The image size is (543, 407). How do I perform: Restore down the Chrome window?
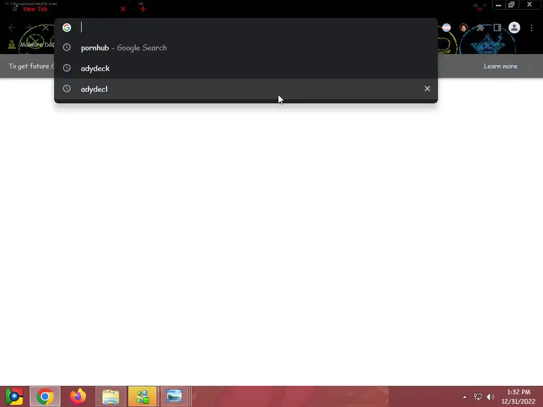click(512, 5)
